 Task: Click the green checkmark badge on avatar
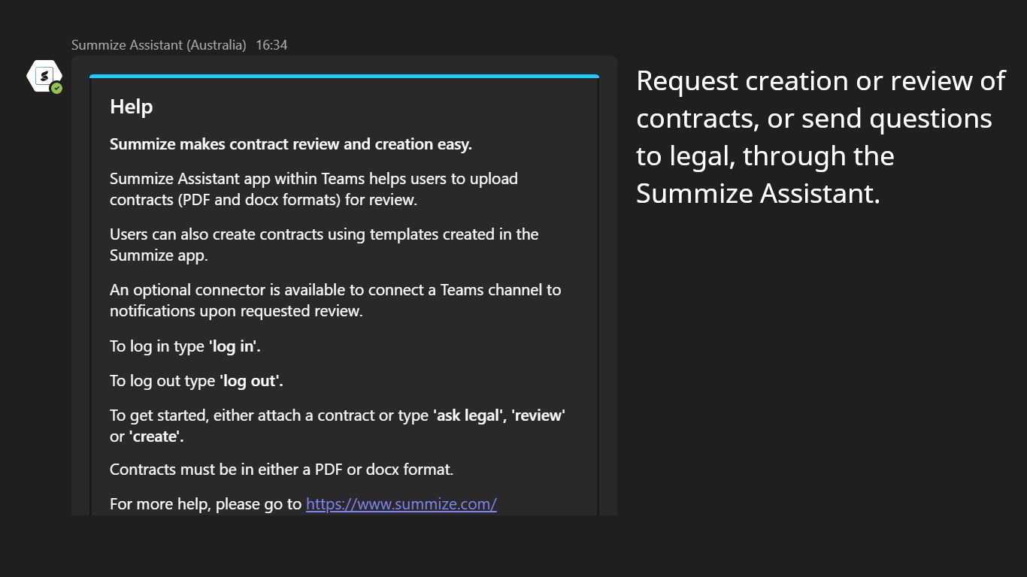point(57,89)
